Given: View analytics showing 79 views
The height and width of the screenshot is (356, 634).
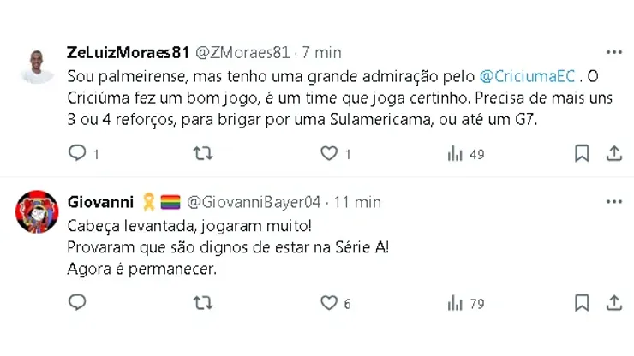Looking at the screenshot, I should click(455, 303).
